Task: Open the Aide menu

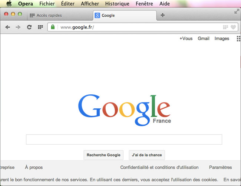Action: [165, 4]
